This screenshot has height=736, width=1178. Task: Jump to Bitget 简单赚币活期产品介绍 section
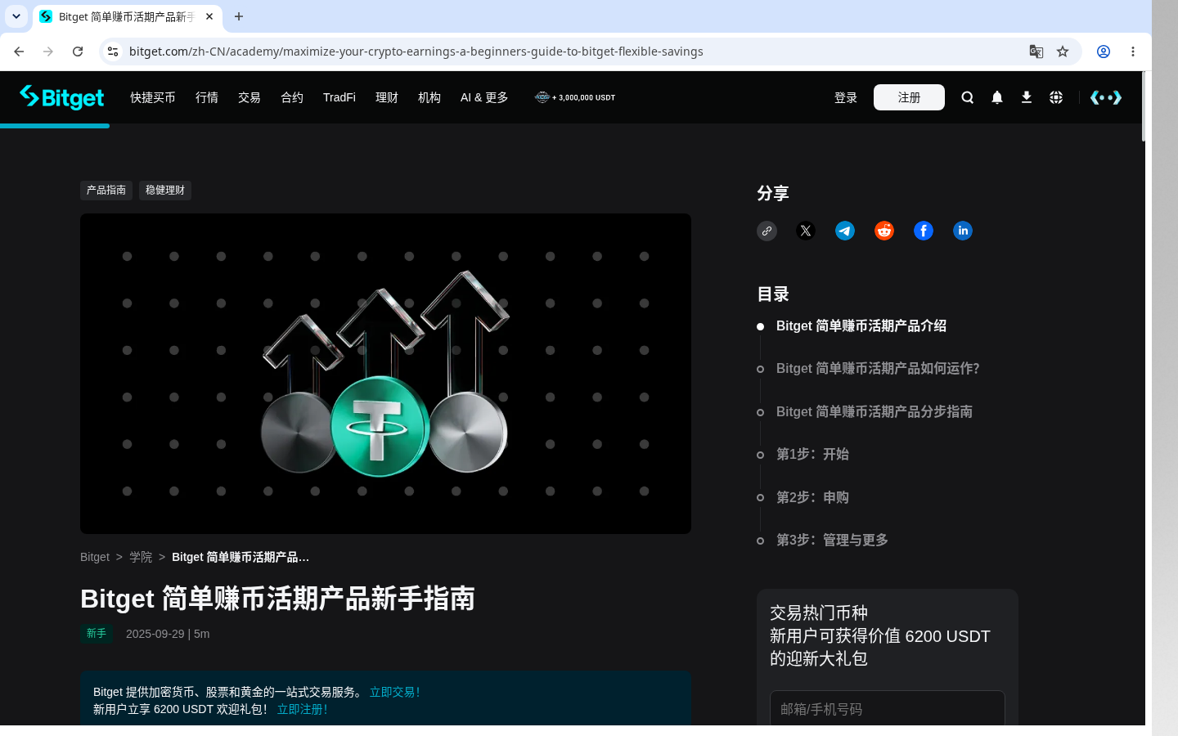(861, 326)
